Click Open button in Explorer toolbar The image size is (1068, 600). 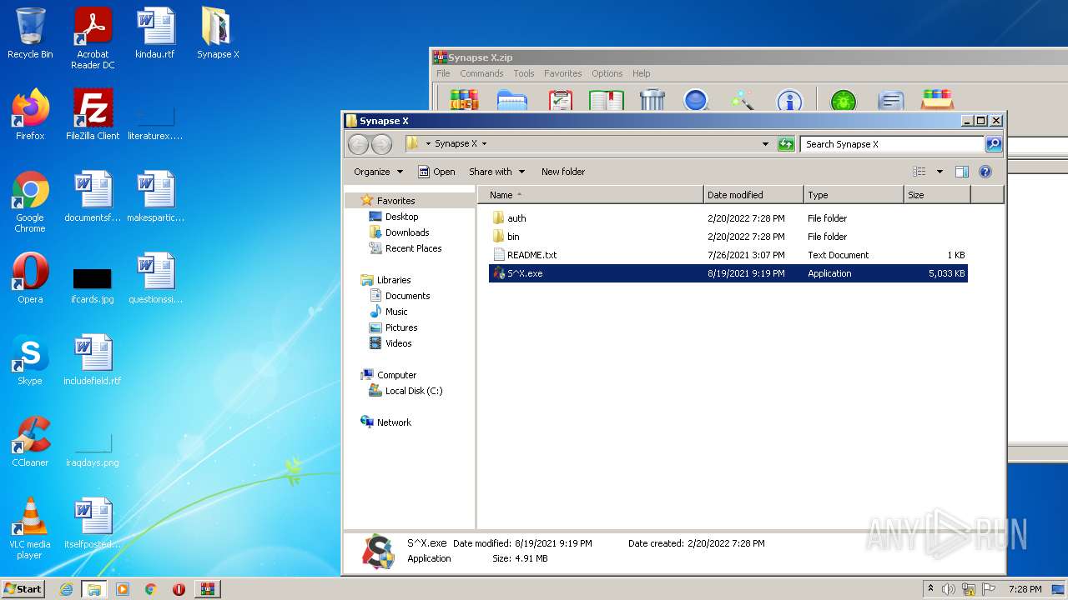(436, 172)
